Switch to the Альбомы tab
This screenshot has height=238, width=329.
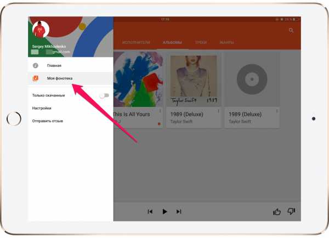[173, 42]
